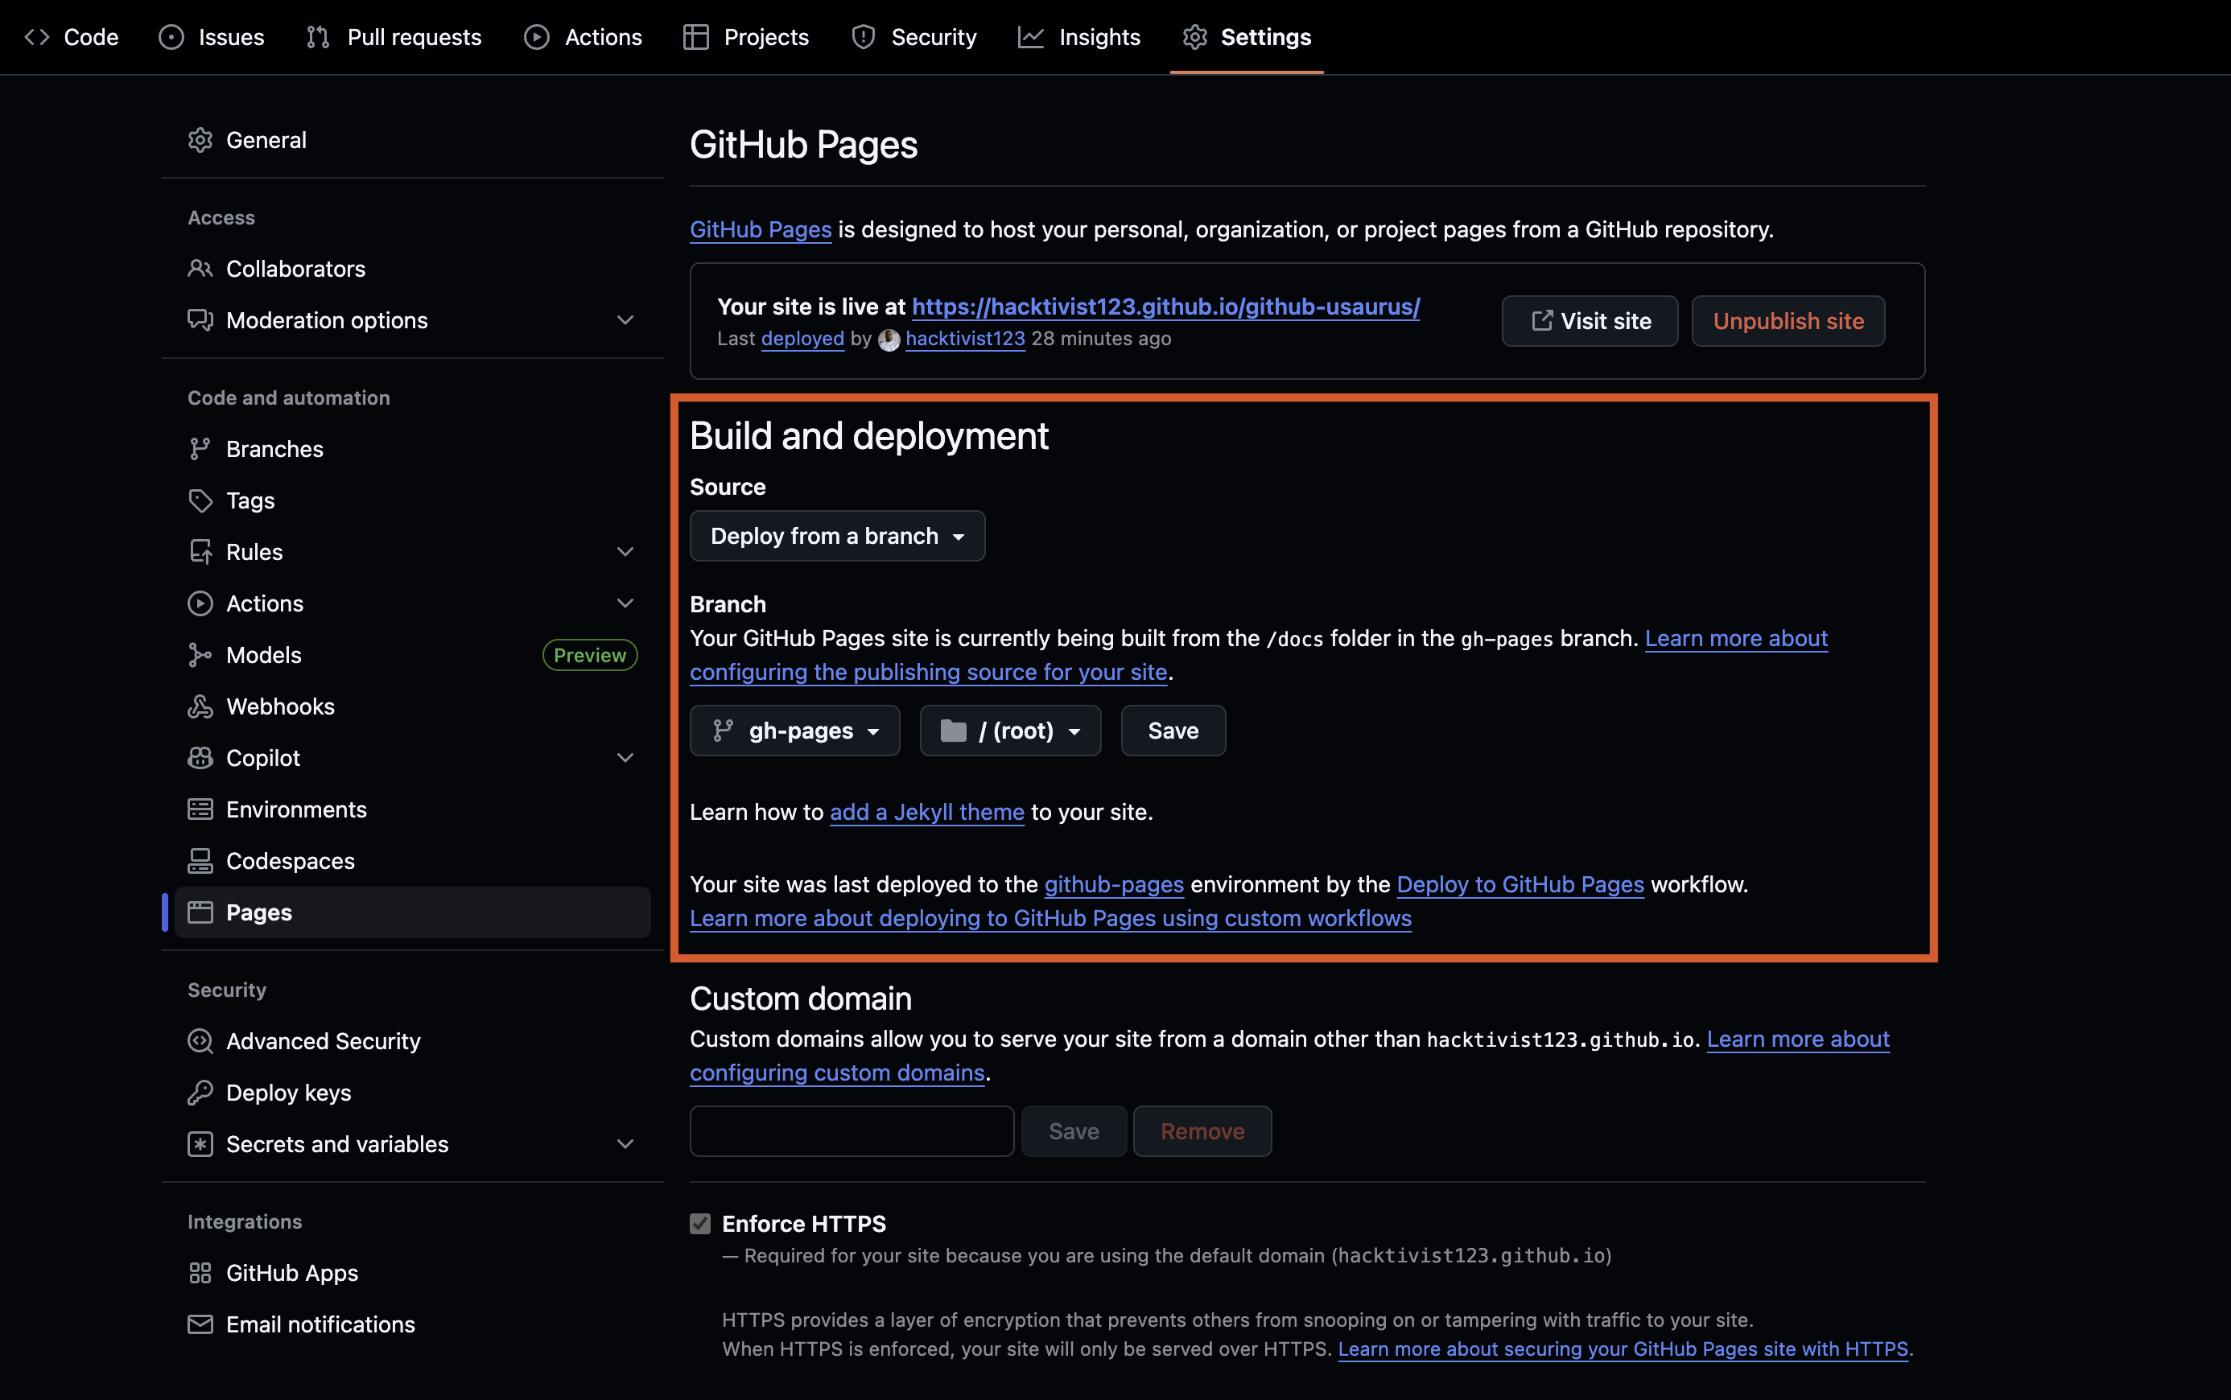Expand Secrets and variables chevron

click(625, 1144)
